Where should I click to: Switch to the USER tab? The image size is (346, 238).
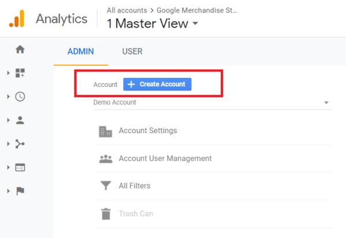(132, 51)
